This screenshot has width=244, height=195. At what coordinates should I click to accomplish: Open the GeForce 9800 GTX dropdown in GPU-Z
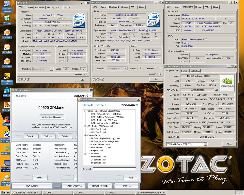tap(206, 144)
